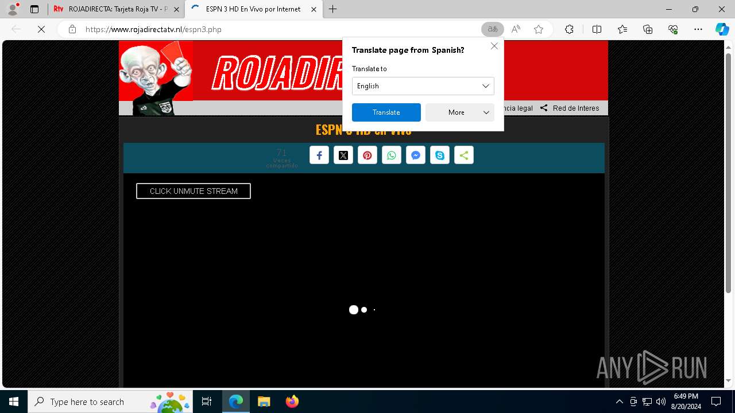Open the Extensions puzzle icon
This screenshot has height=413, width=735.
click(x=569, y=29)
